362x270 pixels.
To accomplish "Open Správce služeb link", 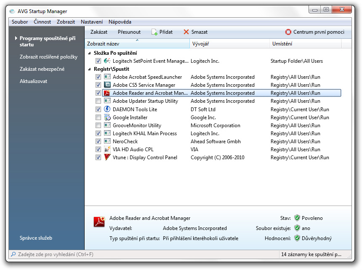I will (36, 238).
